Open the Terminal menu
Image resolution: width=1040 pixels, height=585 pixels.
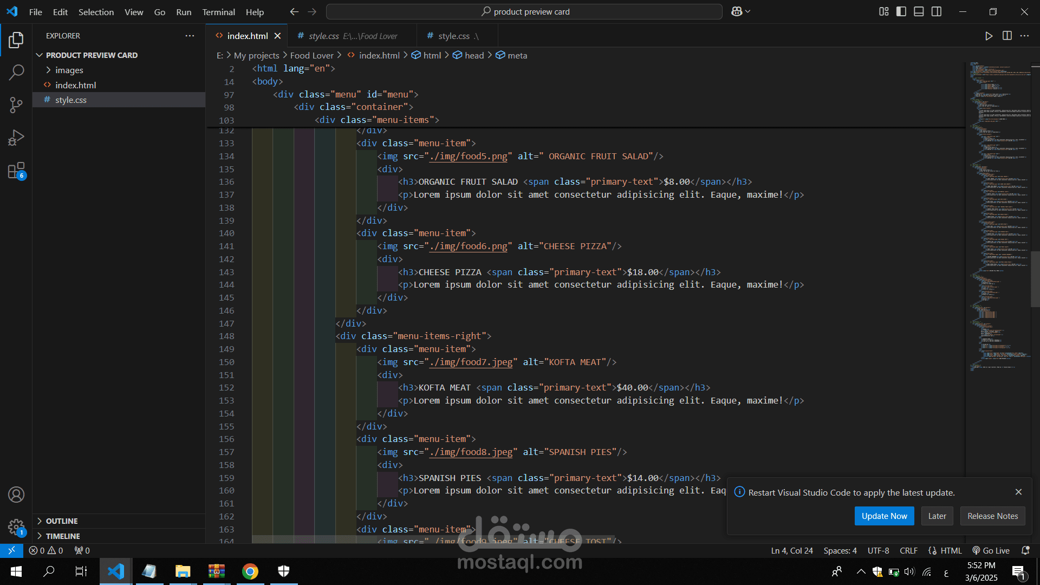[x=218, y=12]
